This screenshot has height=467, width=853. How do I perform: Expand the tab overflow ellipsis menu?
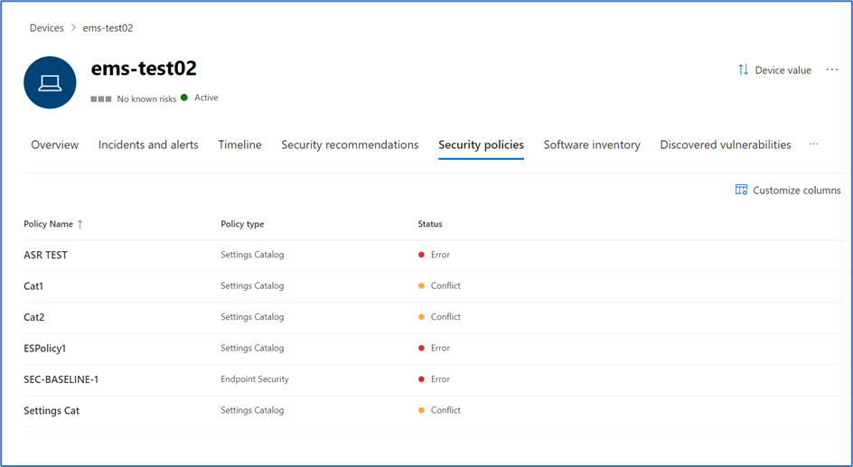pos(813,145)
